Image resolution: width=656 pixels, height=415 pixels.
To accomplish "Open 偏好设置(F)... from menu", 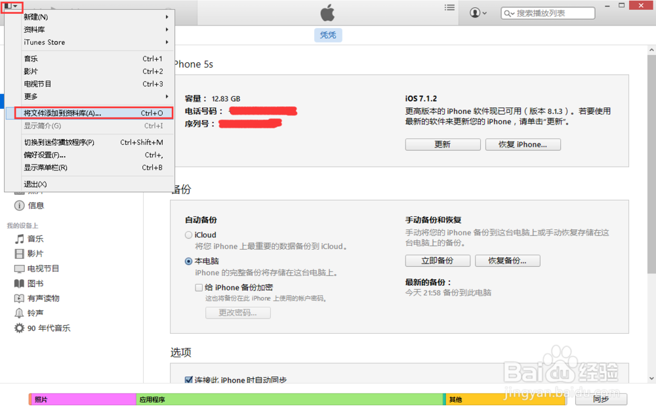I will click(x=89, y=155).
